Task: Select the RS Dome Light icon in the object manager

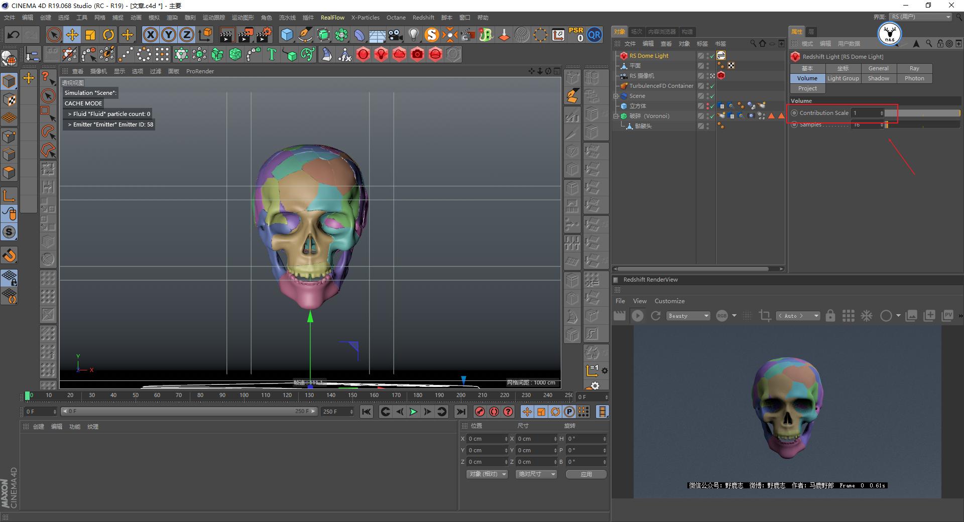Action: [624, 56]
